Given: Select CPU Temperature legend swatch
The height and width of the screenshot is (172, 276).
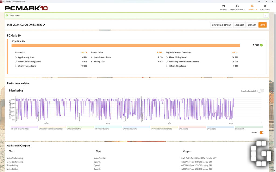Looking at the screenshot, I should (108, 127).
